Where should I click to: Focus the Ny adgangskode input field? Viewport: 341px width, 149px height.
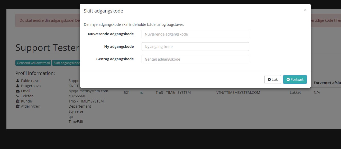click(x=195, y=47)
